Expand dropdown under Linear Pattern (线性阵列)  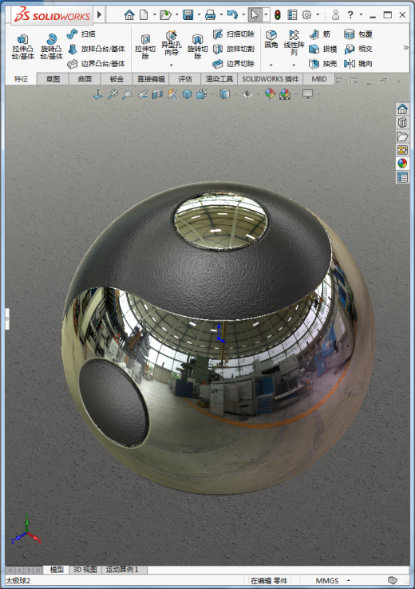click(x=294, y=65)
